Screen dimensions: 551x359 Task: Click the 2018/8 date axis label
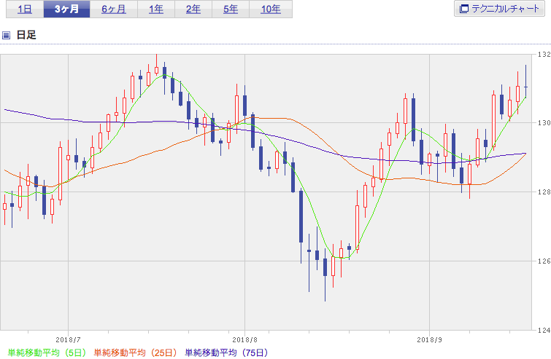pyautogui.click(x=245, y=340)
